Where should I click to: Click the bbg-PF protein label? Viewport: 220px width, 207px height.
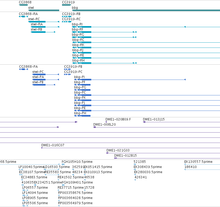(80, 82)
